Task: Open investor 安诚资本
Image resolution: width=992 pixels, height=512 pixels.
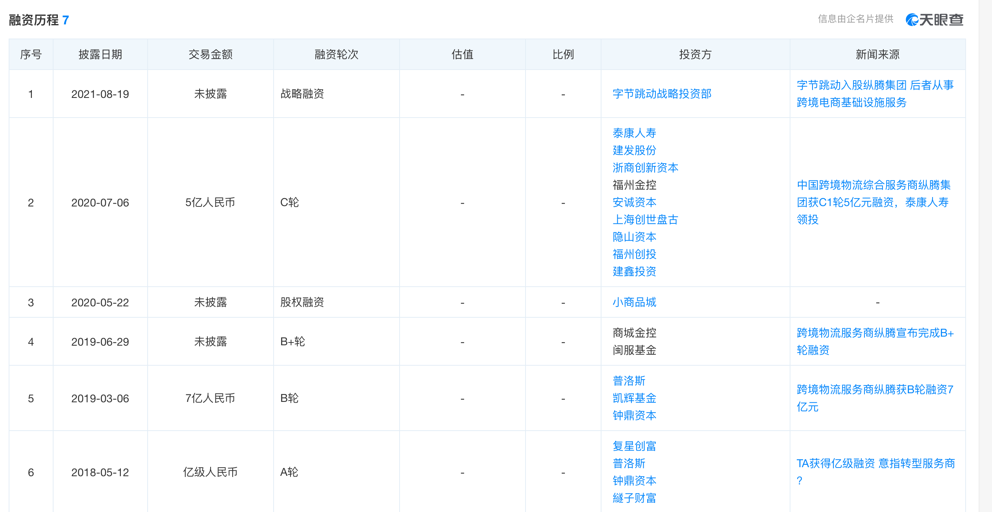Action: tap(635, 202)
